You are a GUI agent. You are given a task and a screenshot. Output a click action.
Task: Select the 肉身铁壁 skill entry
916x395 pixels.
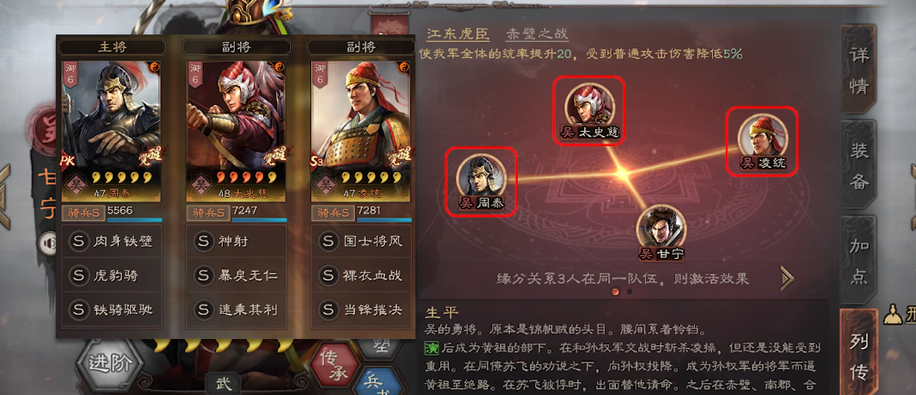tap(111, 241)
